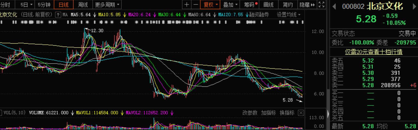Click 换指标 to change the indicator
The image size is (418, 130).
[x=287, y=113]
